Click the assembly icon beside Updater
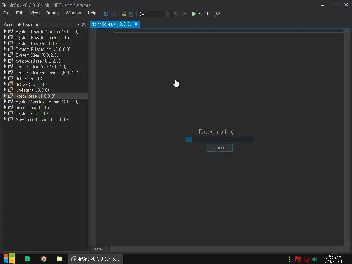This screenshot has width=352, height=264. 10,90
